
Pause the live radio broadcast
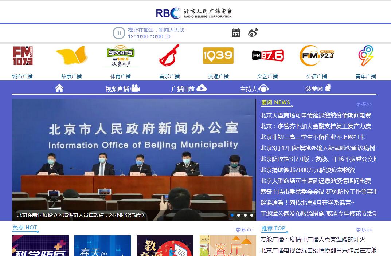click(x=119, y=33)
